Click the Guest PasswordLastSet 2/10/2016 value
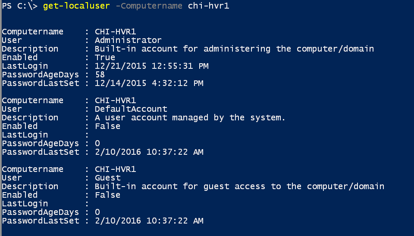This screenshot has height=236, width=414. click(149, 221)
